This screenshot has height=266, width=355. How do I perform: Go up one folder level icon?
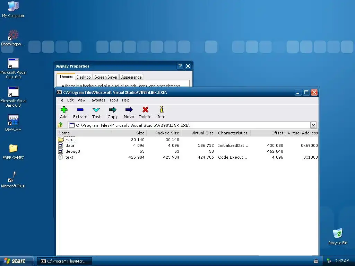[60, 125]
